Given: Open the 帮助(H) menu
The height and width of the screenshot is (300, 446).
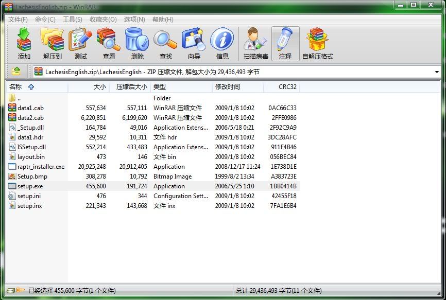Looking at the screenshot, I should point(163,20).
